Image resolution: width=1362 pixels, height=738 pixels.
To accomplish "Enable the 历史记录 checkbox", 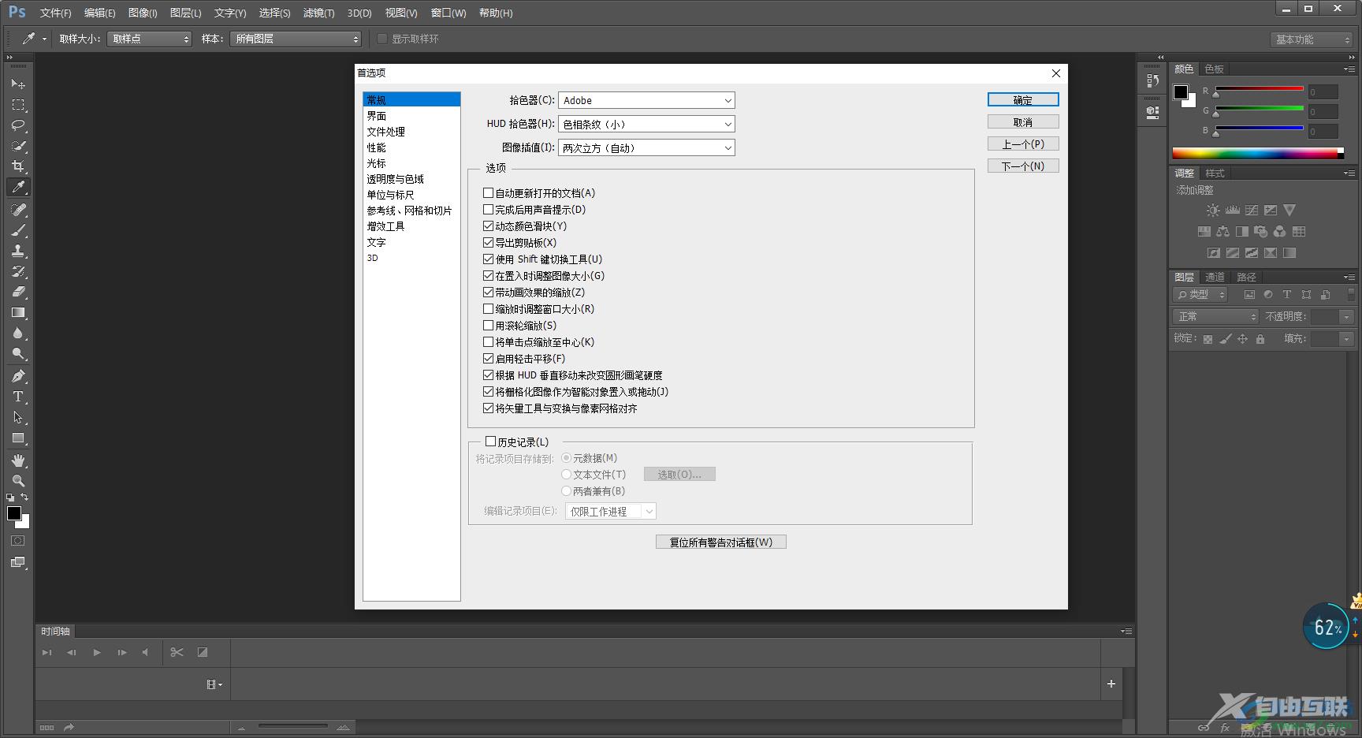I will (x=490, y=442).
